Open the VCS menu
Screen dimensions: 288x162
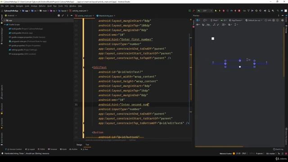coord(66,6)
